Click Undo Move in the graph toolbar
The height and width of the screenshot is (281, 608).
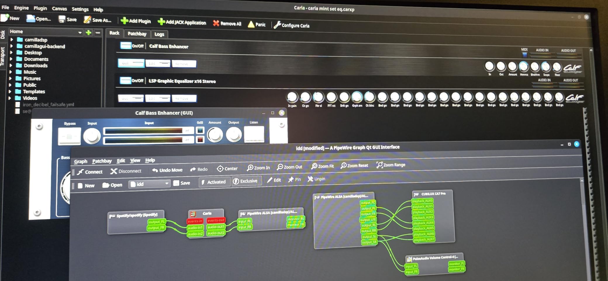coord(167,170)
